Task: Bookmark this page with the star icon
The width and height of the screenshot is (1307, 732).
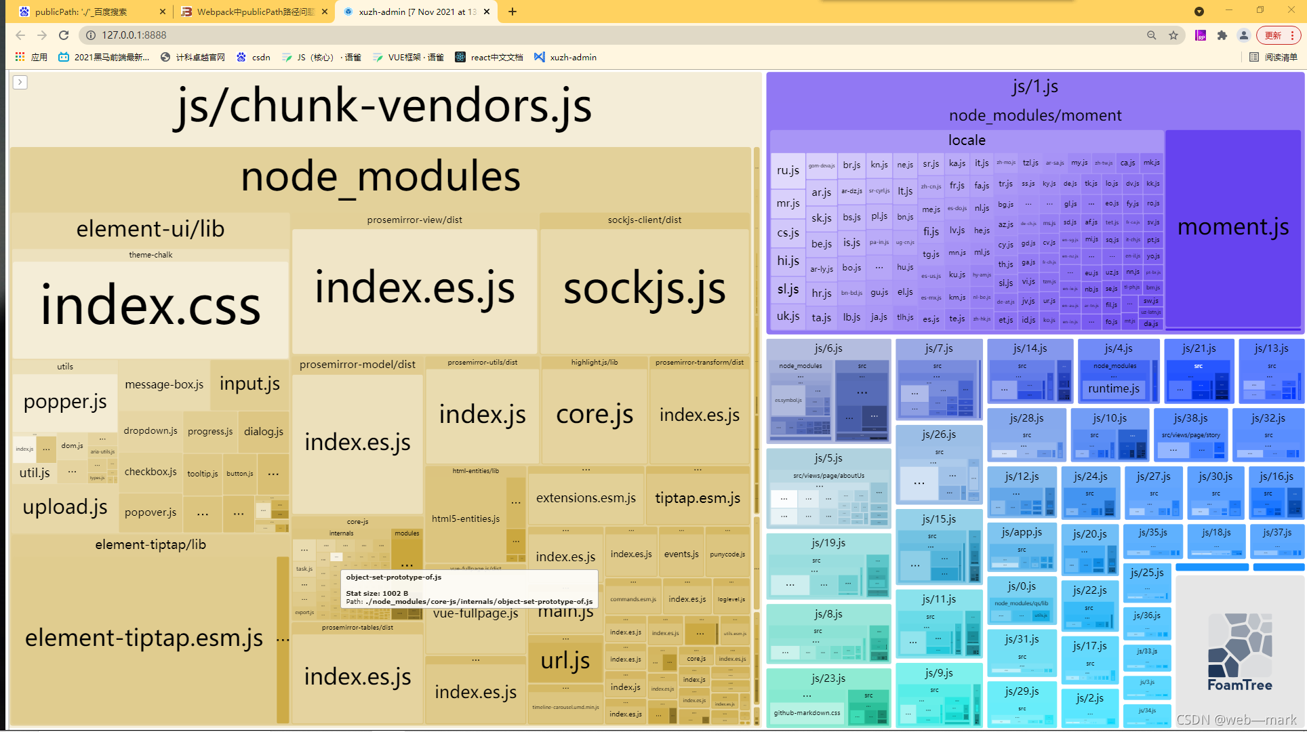Action: click(x=1173, y=35)
